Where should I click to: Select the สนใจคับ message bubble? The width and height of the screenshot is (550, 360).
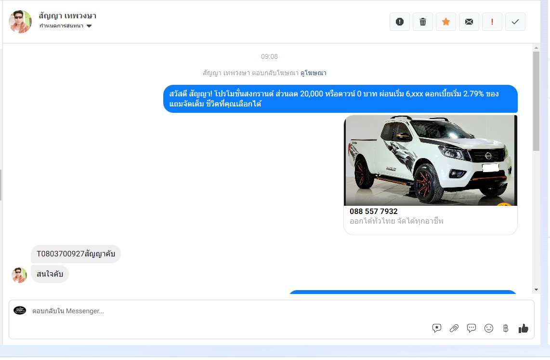(50, 274)
